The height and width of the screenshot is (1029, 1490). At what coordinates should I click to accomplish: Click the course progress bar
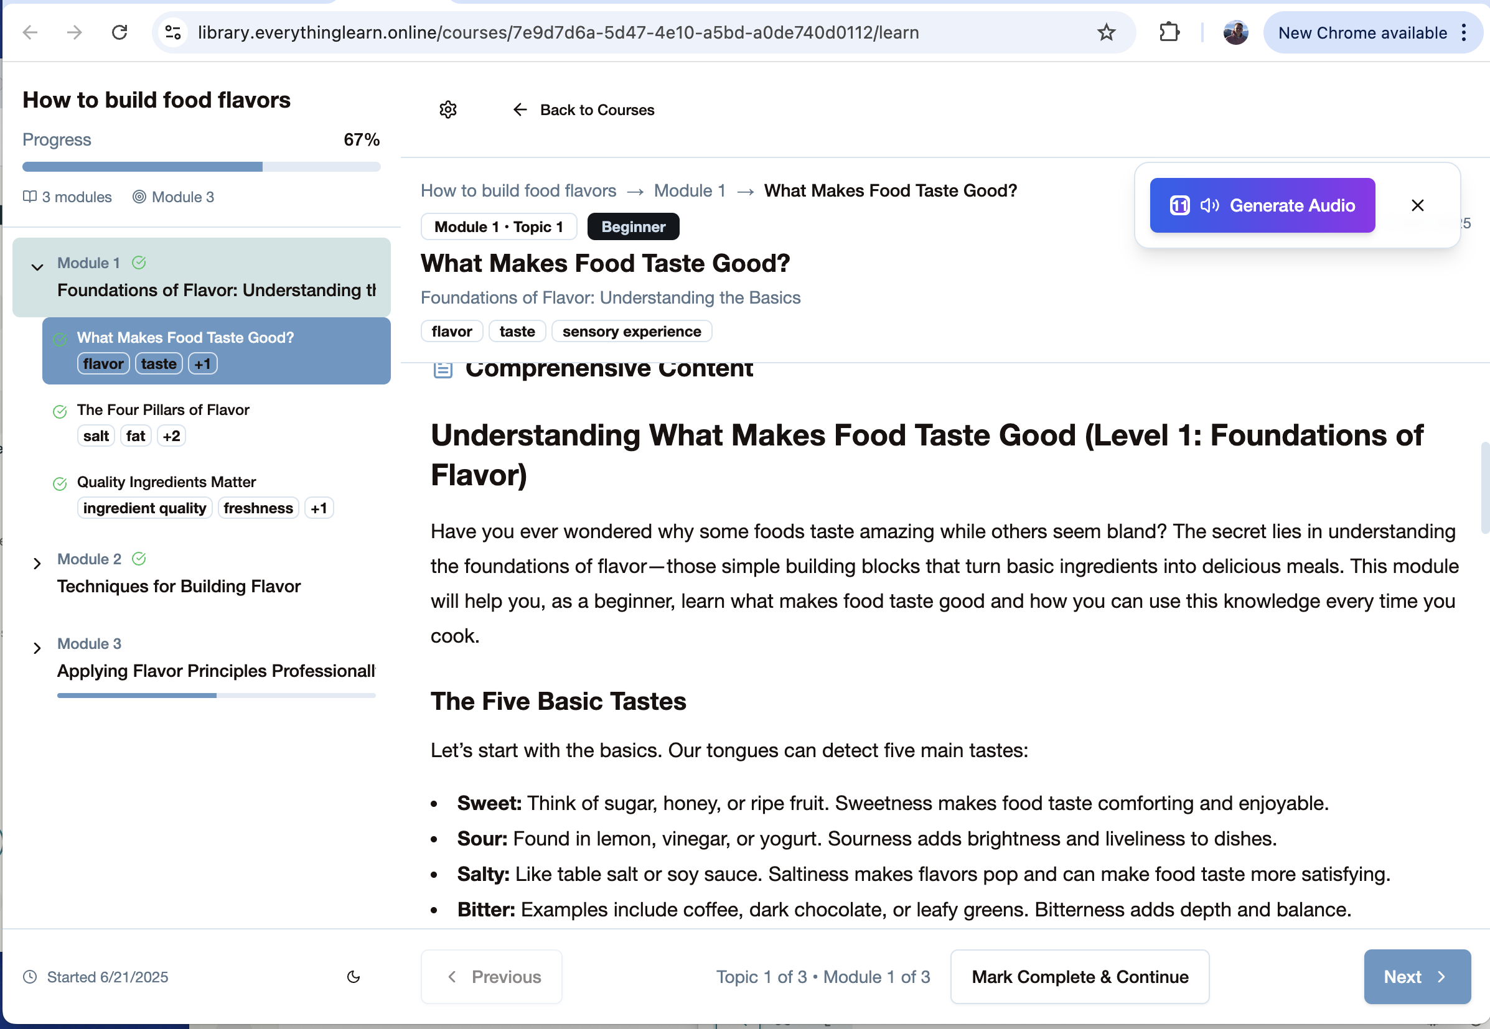(201, 167)
